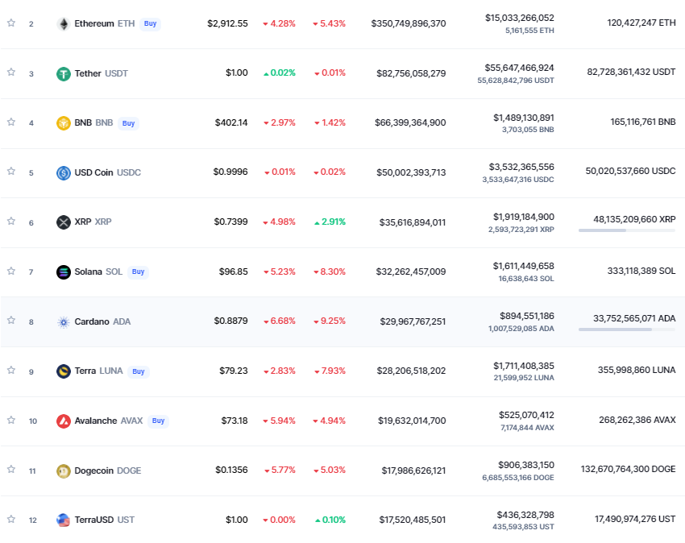This screenshot has height=543, width=685.
Task: Star Cardano in the watchlist column
Action: (x=11, y=320)
